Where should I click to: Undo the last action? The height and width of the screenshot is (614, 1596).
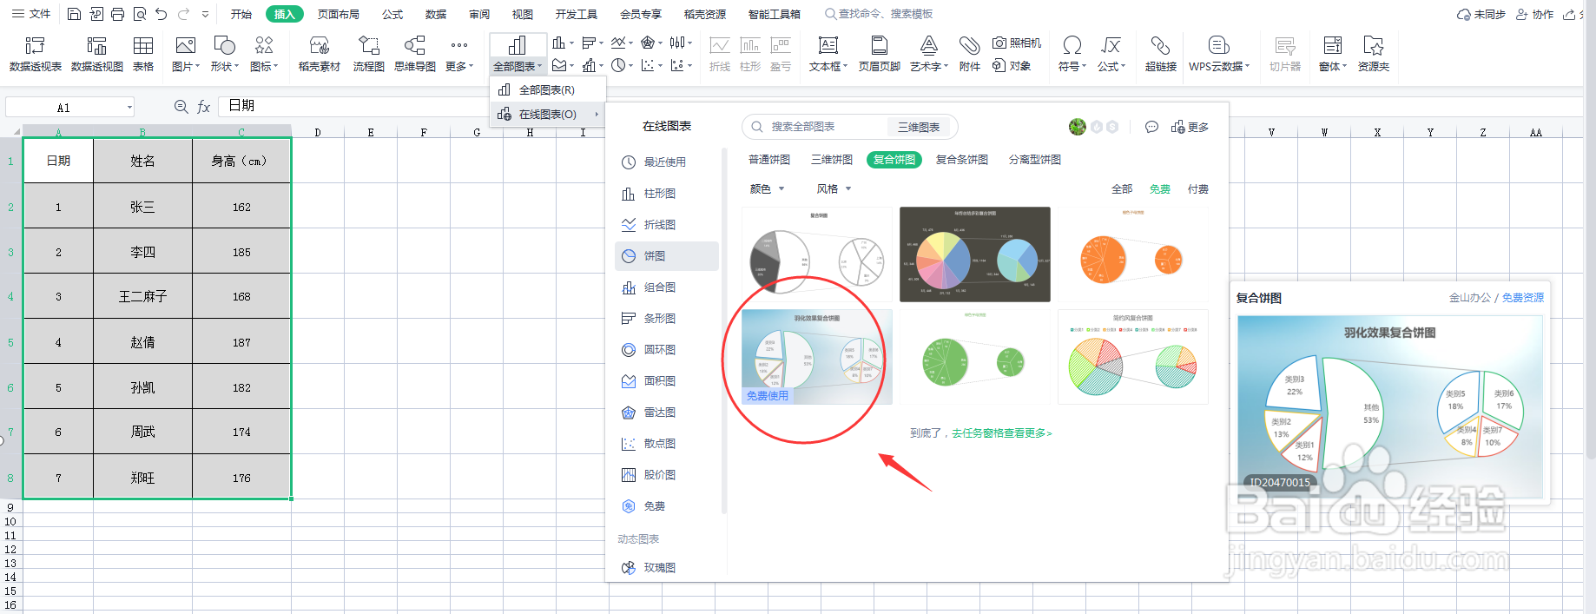click(x=162, y=14)
